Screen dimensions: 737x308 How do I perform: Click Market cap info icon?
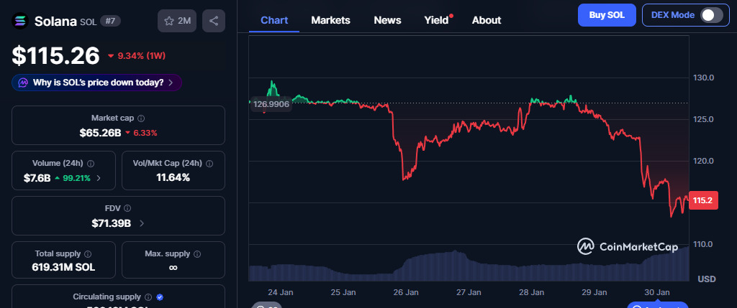pyautogui.click(x=141, y=118)
